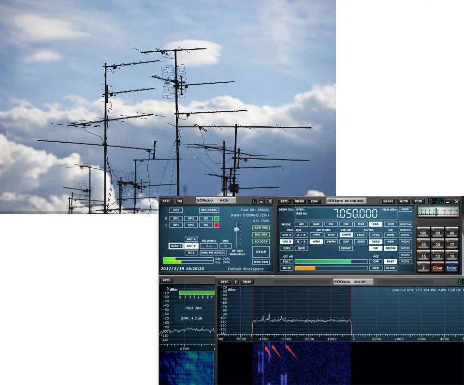Viewport: 464px width, 385px height.
Task: Select NFM FM mode
Action: pyautogui.click(x=316, y=235)
